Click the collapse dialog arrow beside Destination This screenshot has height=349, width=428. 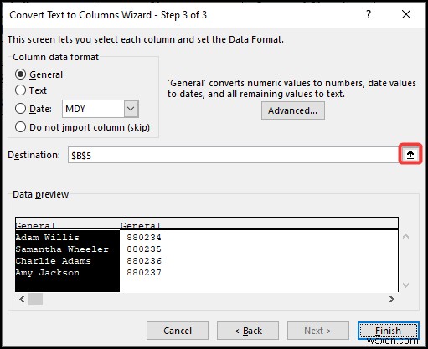(410, 154)
